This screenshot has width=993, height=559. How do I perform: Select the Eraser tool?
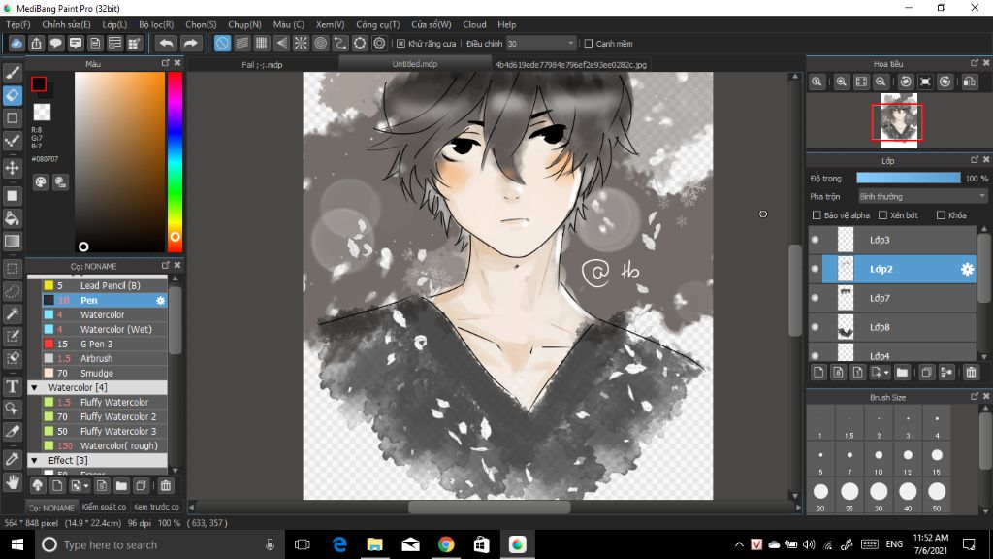click(x=12, y=95)
